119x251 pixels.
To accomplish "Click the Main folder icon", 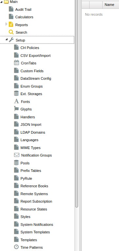I will click(x=6, y=2).
